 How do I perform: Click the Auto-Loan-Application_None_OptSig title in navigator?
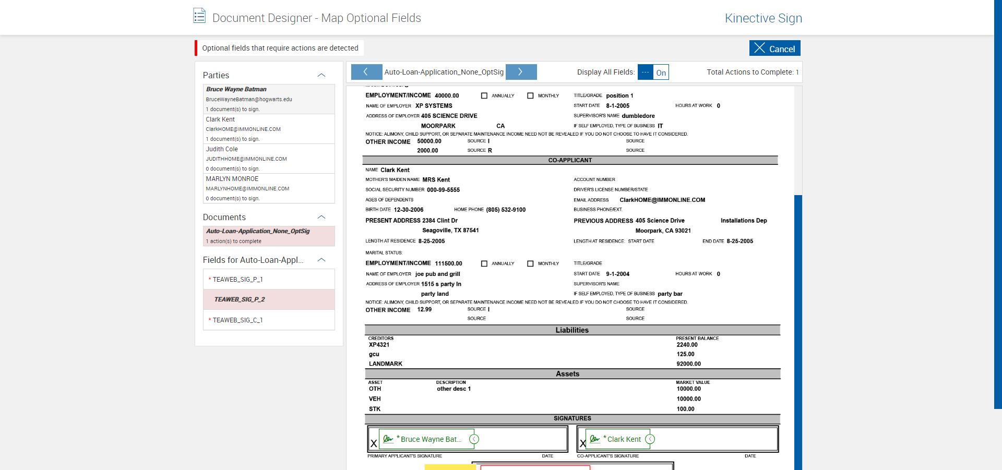(444, 72)
